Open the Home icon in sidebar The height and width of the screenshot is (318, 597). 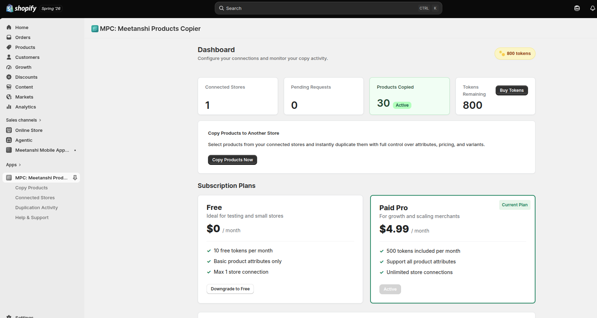pos(9,27)
